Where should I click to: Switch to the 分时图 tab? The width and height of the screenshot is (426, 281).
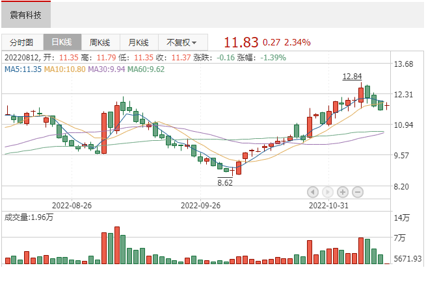click(x=21, y=42)
